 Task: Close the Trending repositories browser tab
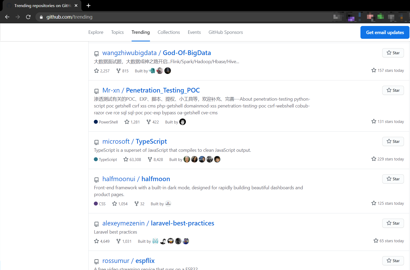coord(76,6)
